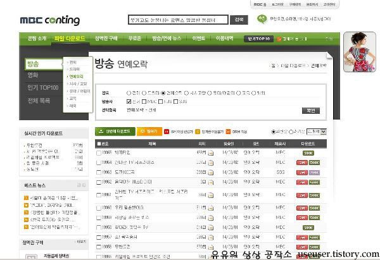380x260 pixels.
Task: Open the 무료존 menu
Action: coord(135,38)
